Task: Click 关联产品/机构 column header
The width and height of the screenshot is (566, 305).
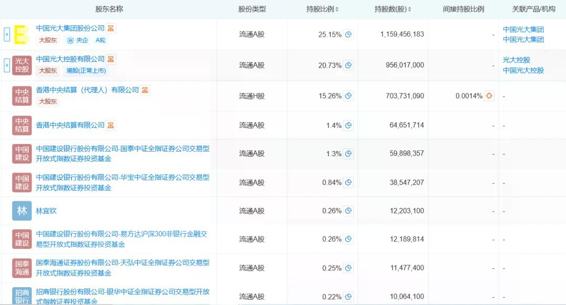Action: (x=534, y=9)
